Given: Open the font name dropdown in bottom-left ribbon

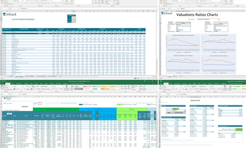Looking at the screenshot, I should pos(17,86).
